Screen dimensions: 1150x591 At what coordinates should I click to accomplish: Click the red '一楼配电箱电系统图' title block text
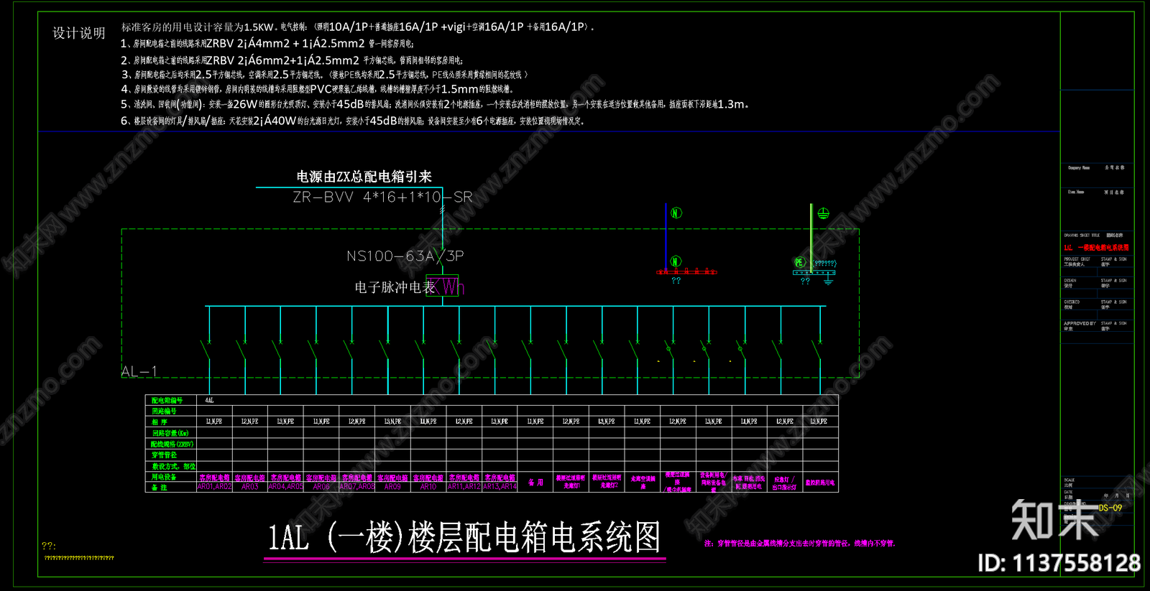(1103, 248)
